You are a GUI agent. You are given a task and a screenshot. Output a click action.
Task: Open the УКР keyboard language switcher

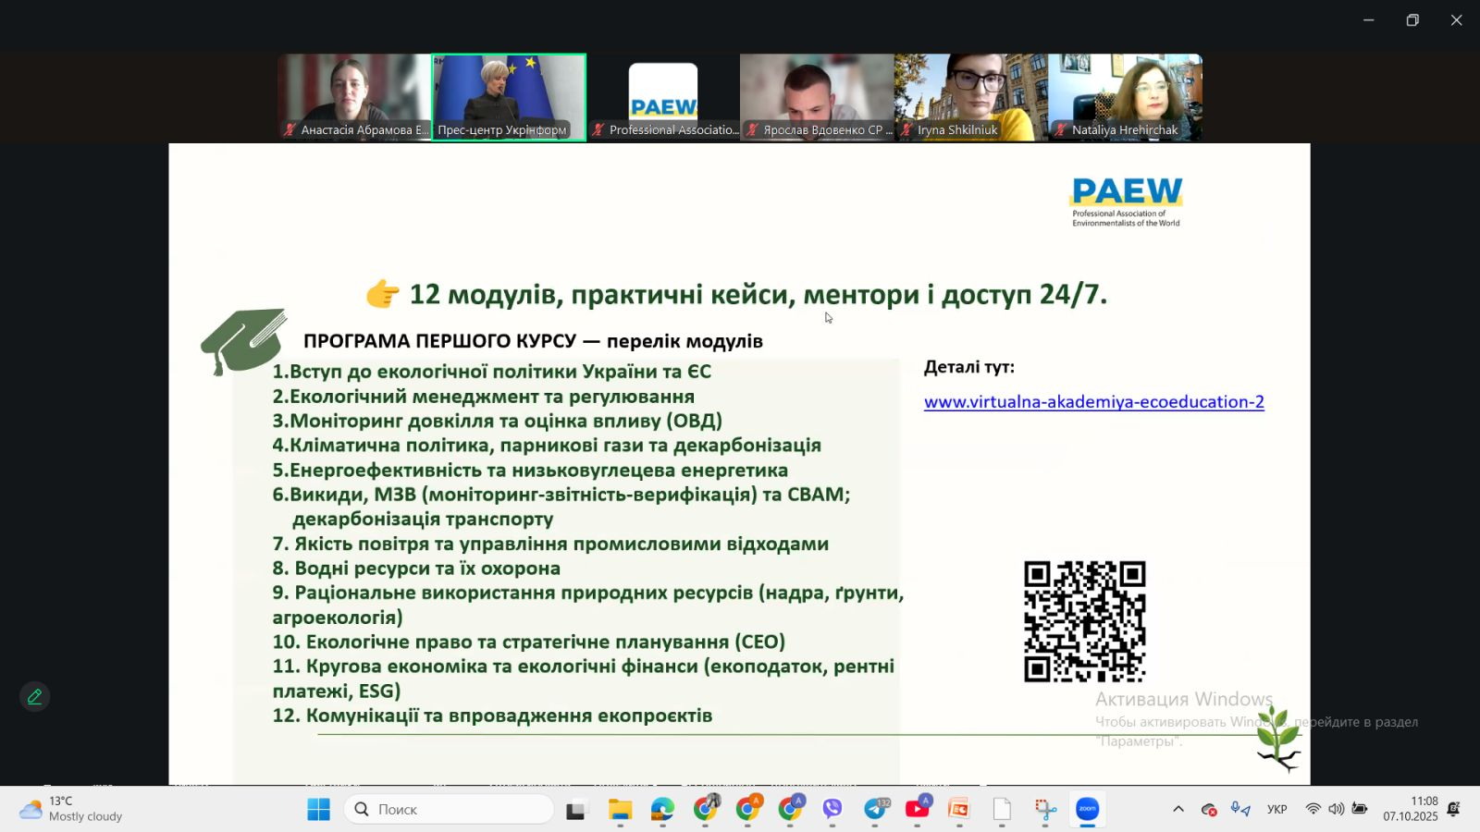point(1276,810)
